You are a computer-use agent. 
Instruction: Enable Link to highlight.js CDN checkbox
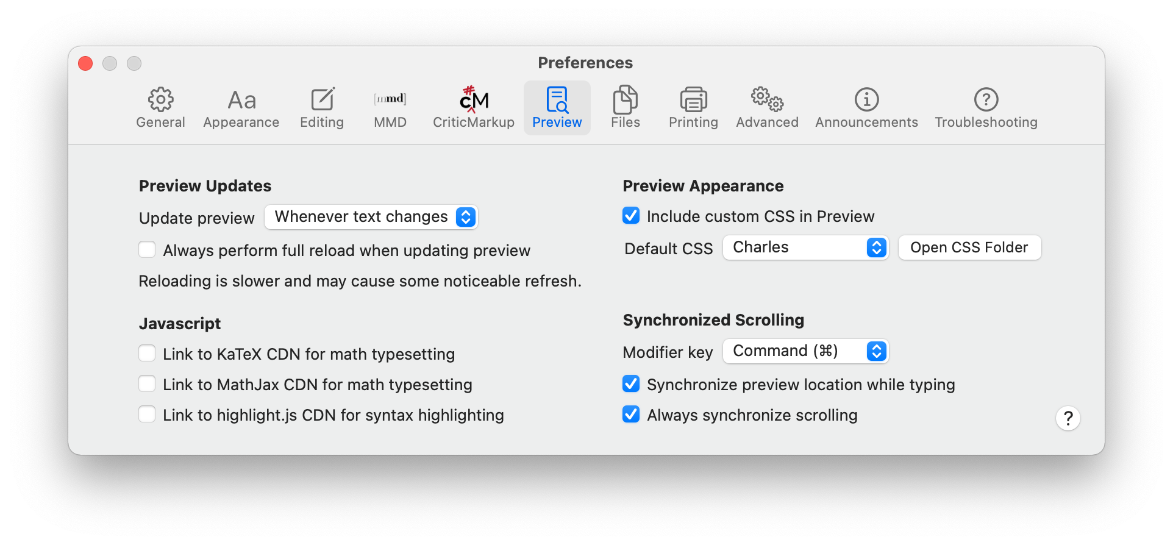pyautogui.click(x=147, y=415)
